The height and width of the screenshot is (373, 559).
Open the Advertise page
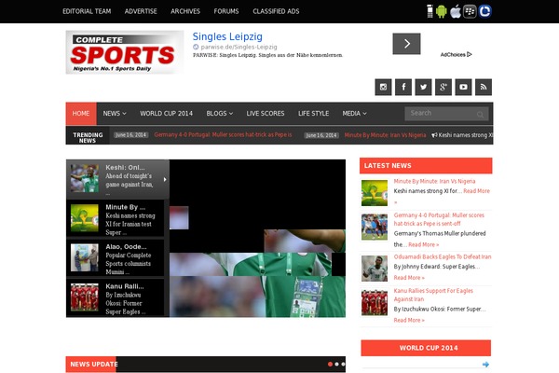coord(141,11)
